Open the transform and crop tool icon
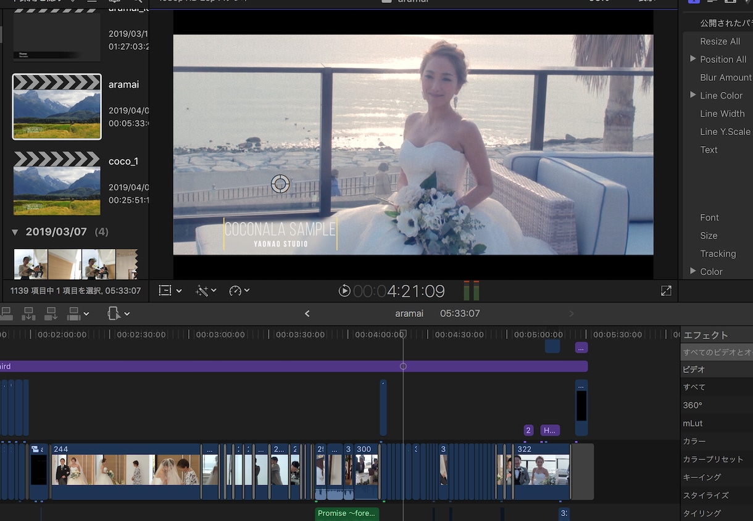This screenshot has height=521, width=753. (x=165, y=290)
